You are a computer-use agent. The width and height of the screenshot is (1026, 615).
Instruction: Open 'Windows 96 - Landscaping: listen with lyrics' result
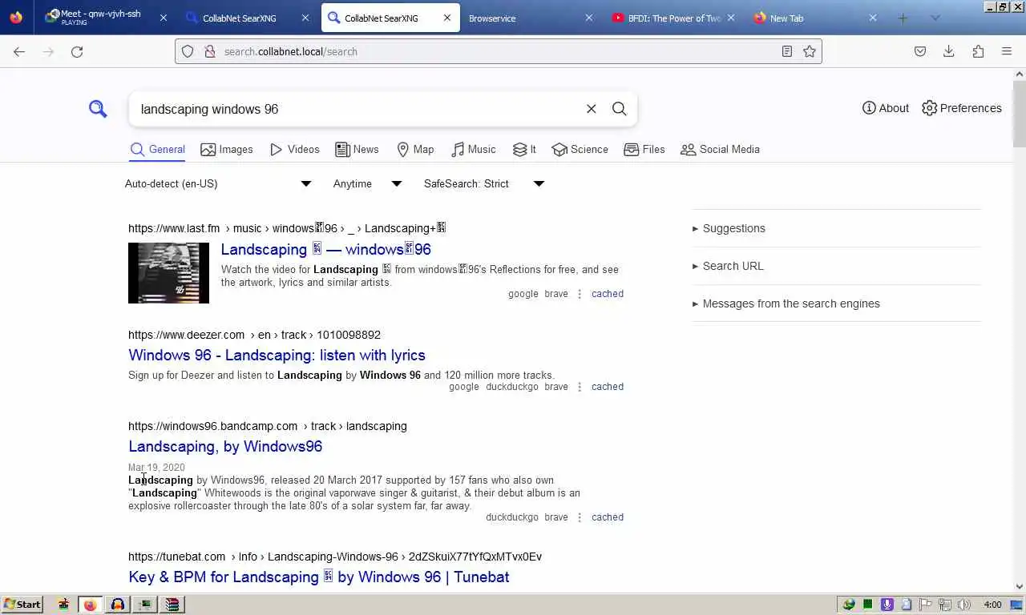pos(277,355)
